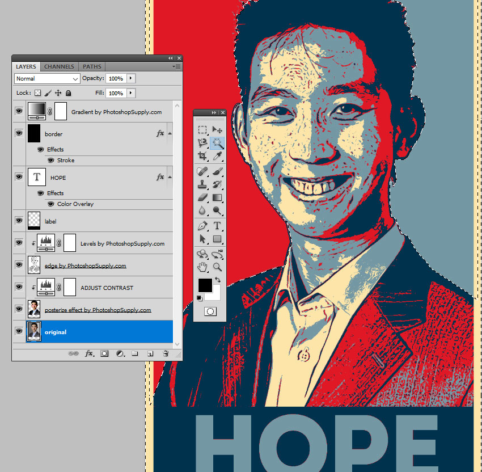The image size is (482, 472).
Task: Click the foreground color swatch
Action: point(205,285)
